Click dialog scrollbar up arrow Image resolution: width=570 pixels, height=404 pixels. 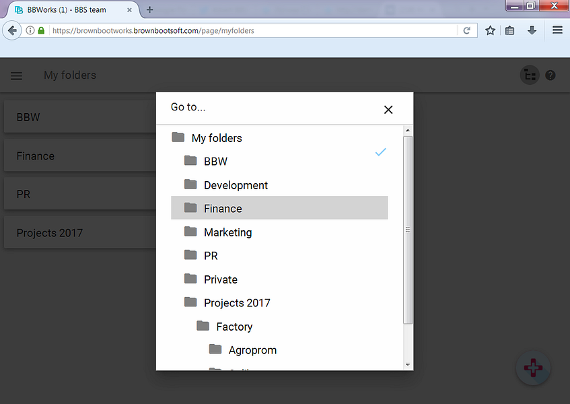tap(408, 130)
